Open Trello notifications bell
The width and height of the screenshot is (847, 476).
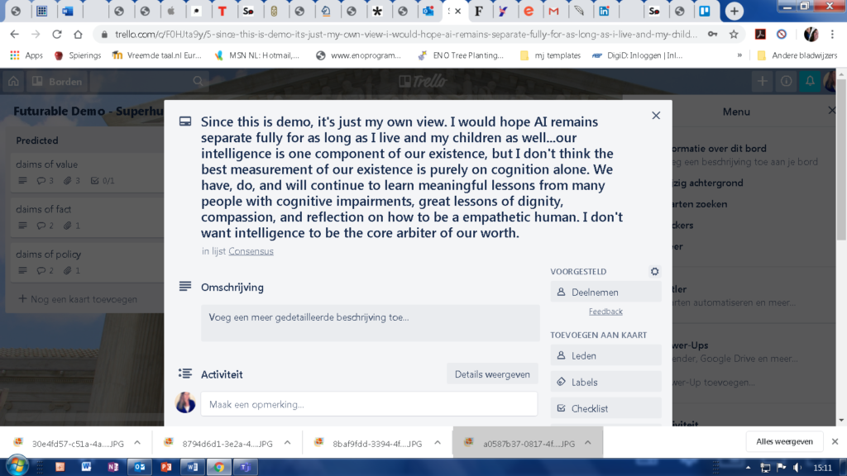810,82
